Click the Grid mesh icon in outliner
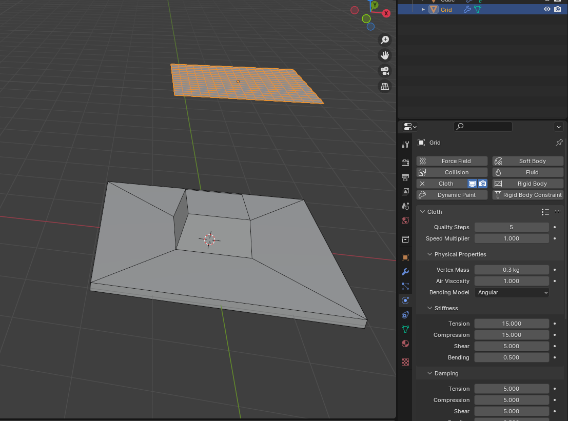 click(x=433, y=9)
